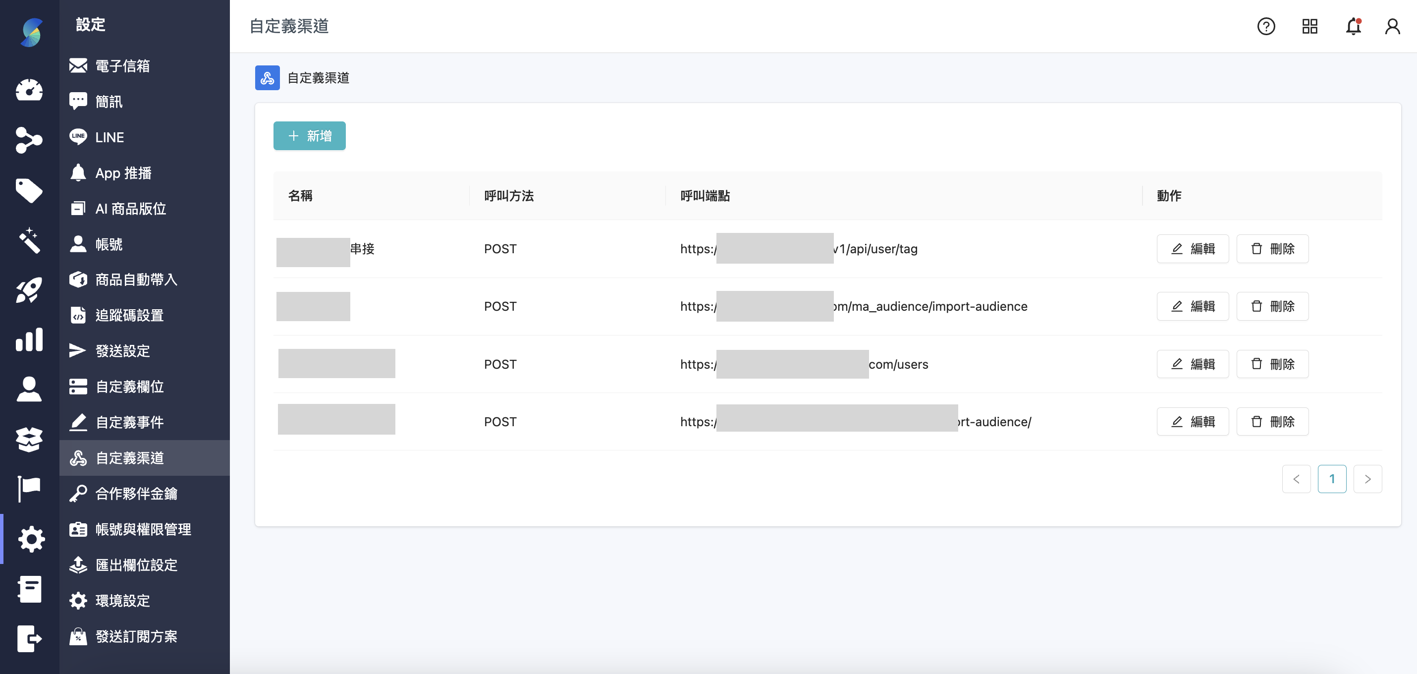Screen dimensions: 1417x674
Task: Click the tag icon in left rail
Action: 29,190
